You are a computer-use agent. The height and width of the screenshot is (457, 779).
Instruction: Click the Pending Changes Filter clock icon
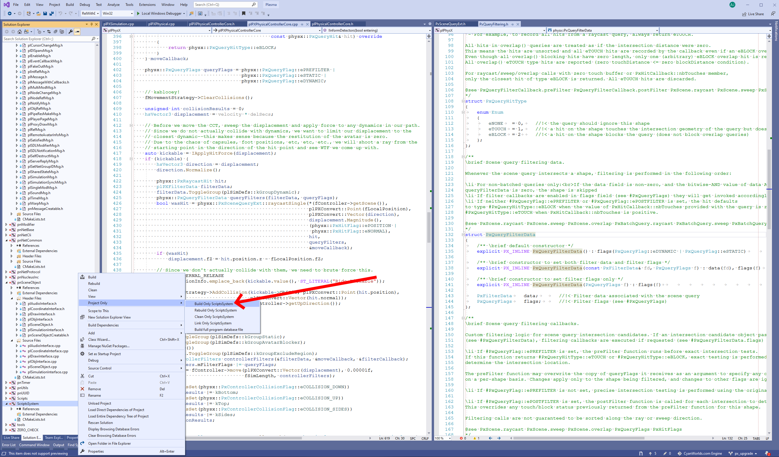click(39, 32)
